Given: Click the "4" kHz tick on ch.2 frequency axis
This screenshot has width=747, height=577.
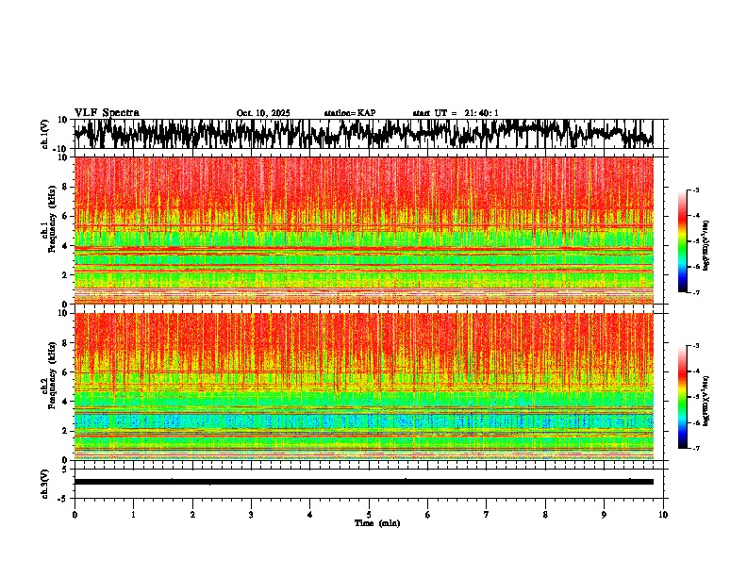Looking at the screenshot, I should [65, 402].
